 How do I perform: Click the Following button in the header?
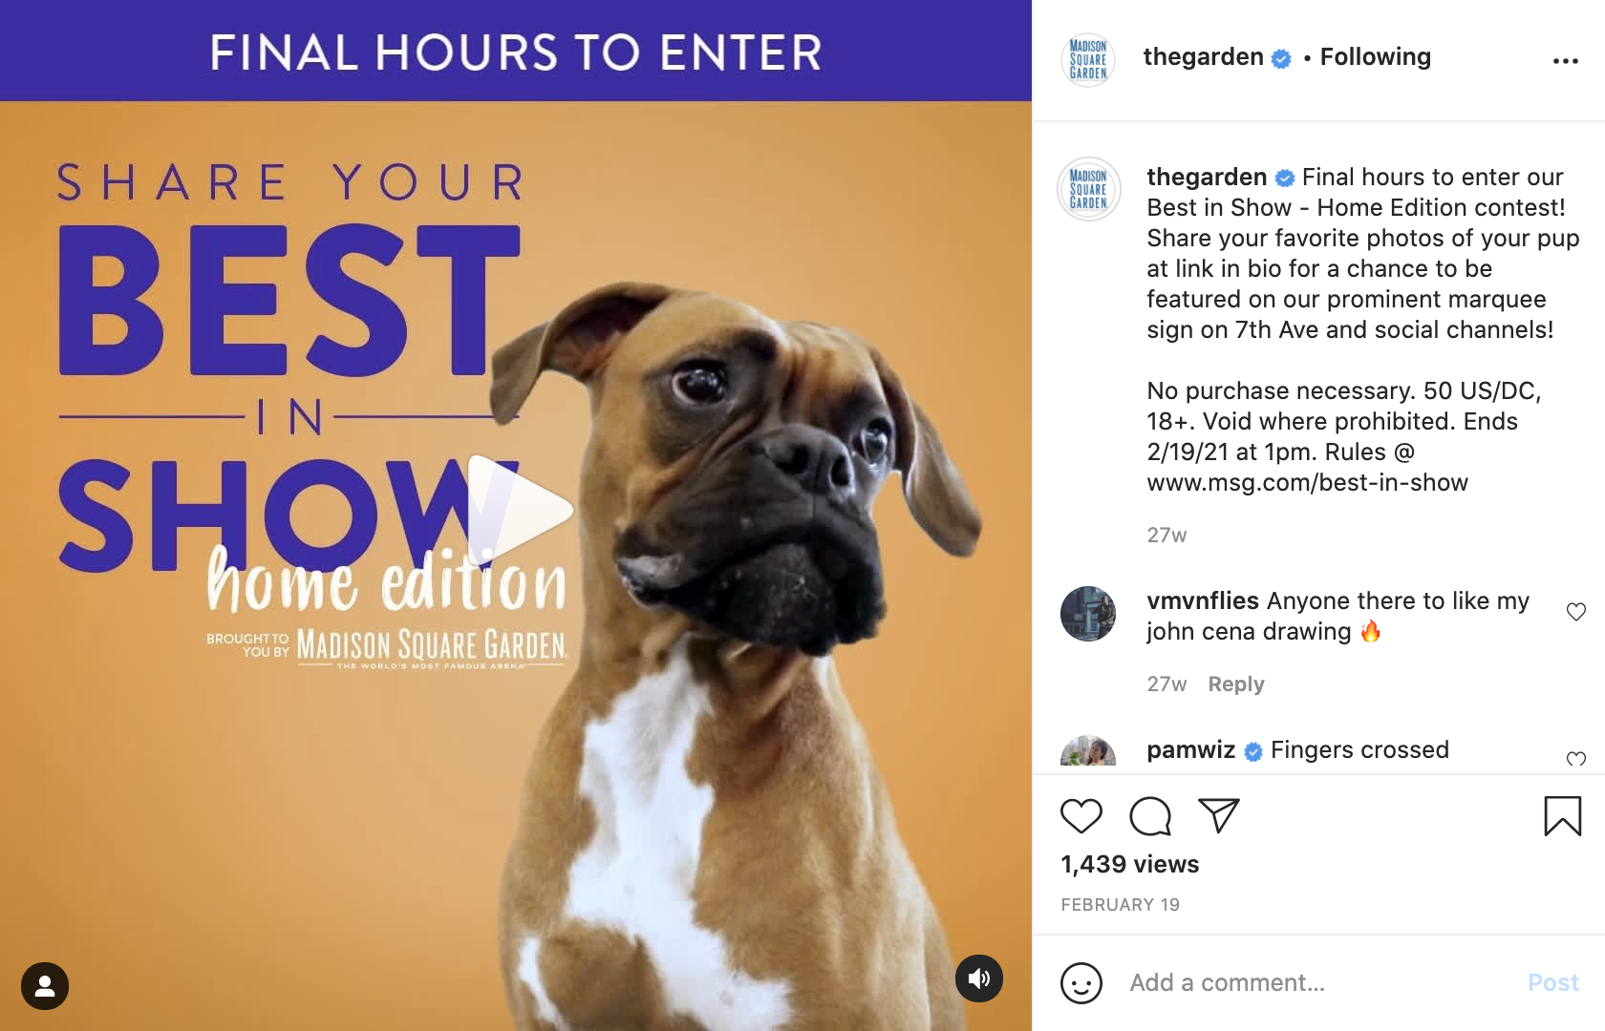tap(1376, 57)
